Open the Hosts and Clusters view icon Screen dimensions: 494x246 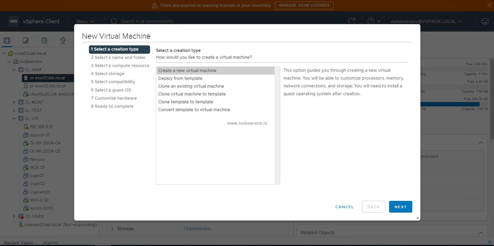point(7,40)
